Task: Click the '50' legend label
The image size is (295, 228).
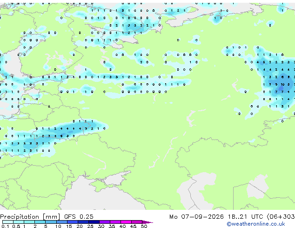Action: point(144,226)
